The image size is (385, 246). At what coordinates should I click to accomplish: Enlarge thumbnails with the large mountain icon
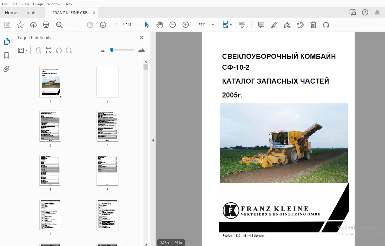(142, 50)
